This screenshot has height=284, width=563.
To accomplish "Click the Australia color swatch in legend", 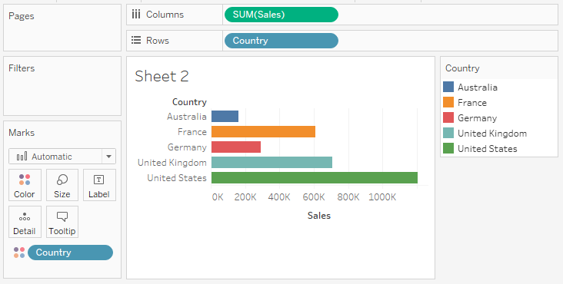I will (x=448, y=87).
